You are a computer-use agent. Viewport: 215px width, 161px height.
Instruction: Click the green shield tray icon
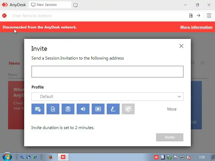(x=169, y=158)
